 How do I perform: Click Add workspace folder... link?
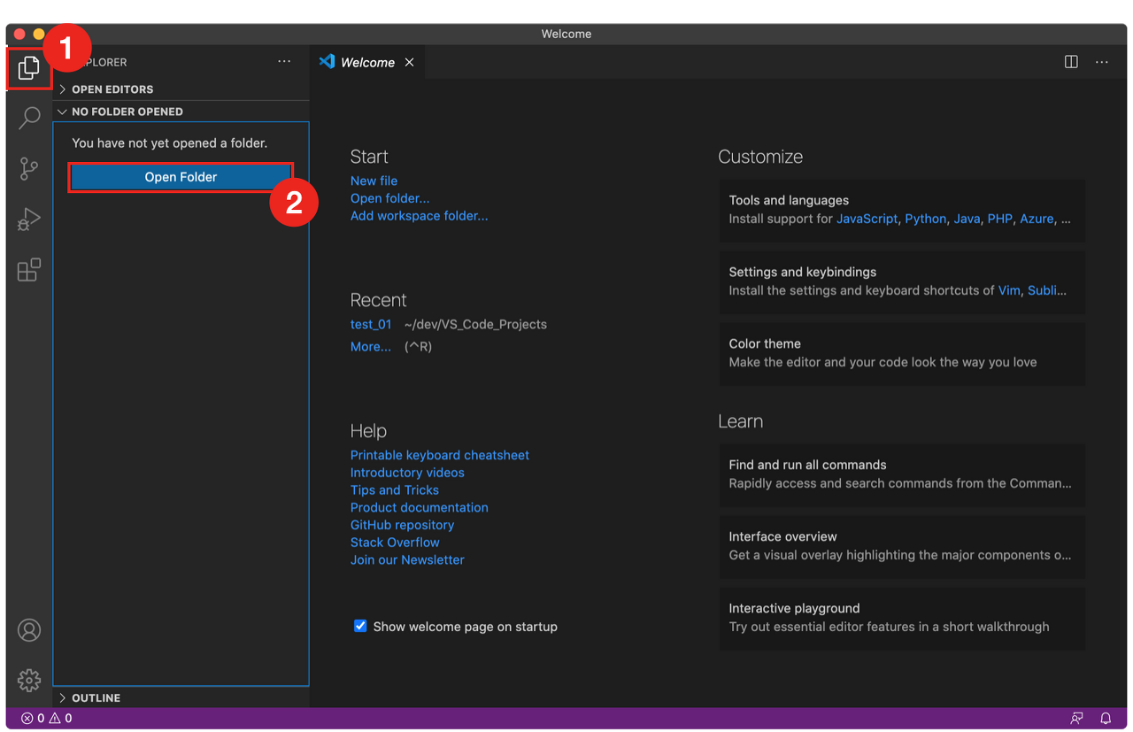point(419,215)
